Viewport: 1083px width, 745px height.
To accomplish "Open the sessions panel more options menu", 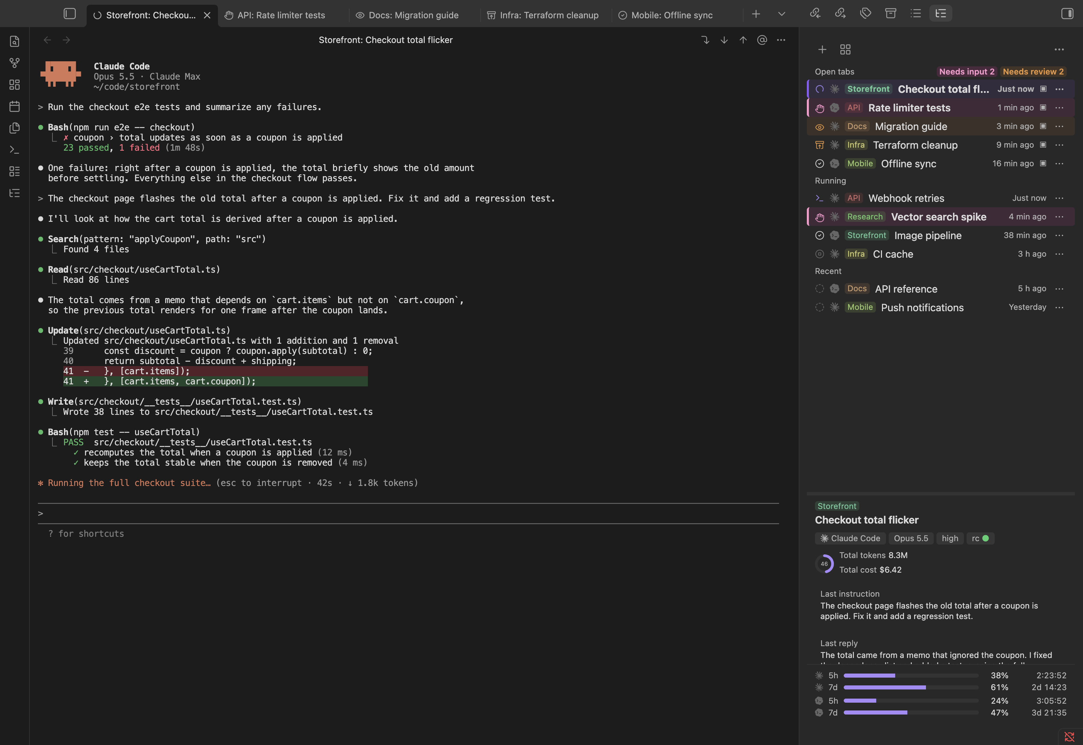I will 1059,49.
